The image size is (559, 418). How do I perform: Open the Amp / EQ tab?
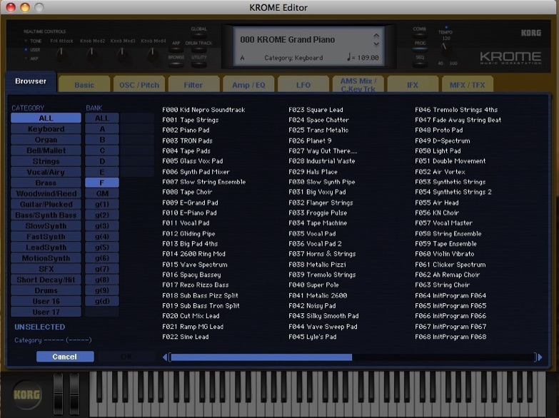pyautogui.click(x=248, y=84)
